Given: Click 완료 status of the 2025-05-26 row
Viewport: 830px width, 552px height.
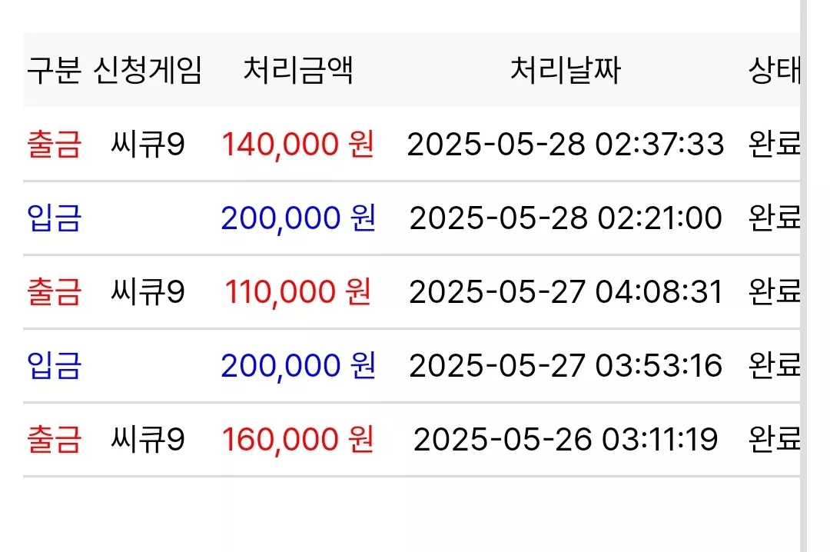Looking at the screenshot, I should point(775,439).
